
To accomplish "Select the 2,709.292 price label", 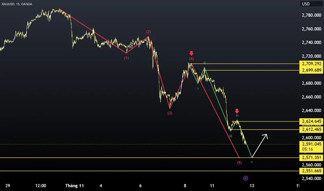I will (x=311, y=64).
